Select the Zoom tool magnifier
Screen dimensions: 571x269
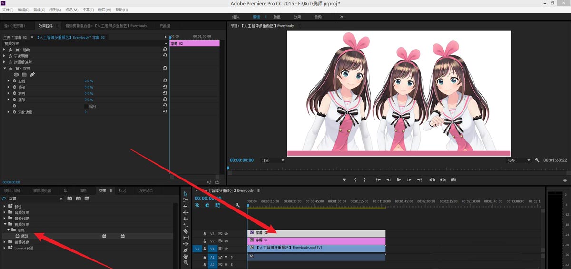(186, 262)
